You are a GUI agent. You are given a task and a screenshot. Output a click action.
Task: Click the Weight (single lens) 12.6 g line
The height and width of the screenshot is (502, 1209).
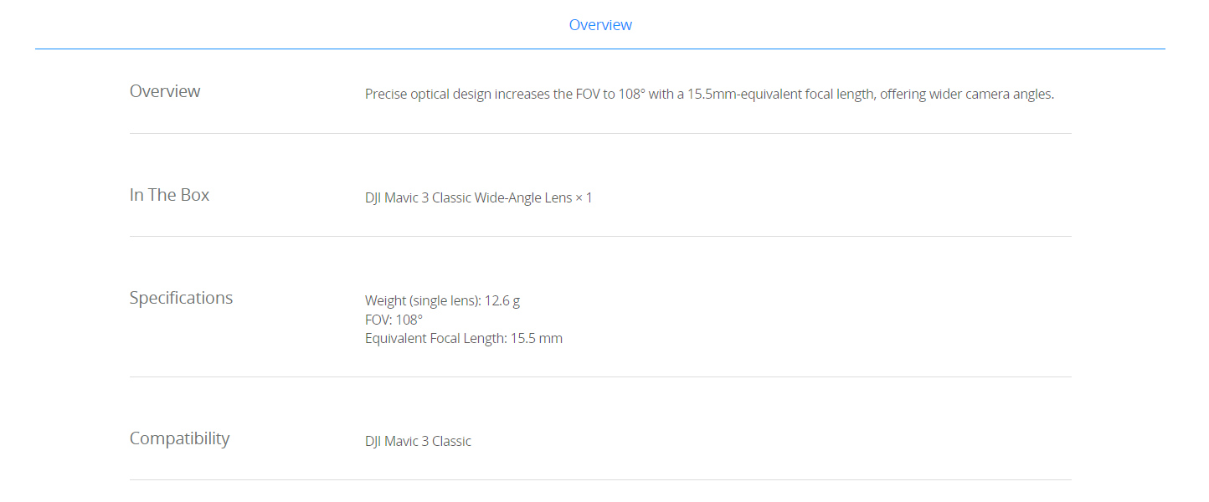coord(442,300)
